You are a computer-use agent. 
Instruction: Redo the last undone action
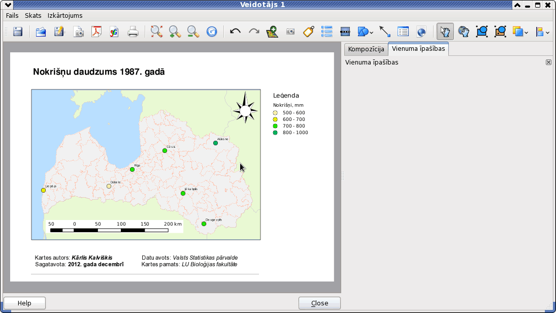click(254, 32)
